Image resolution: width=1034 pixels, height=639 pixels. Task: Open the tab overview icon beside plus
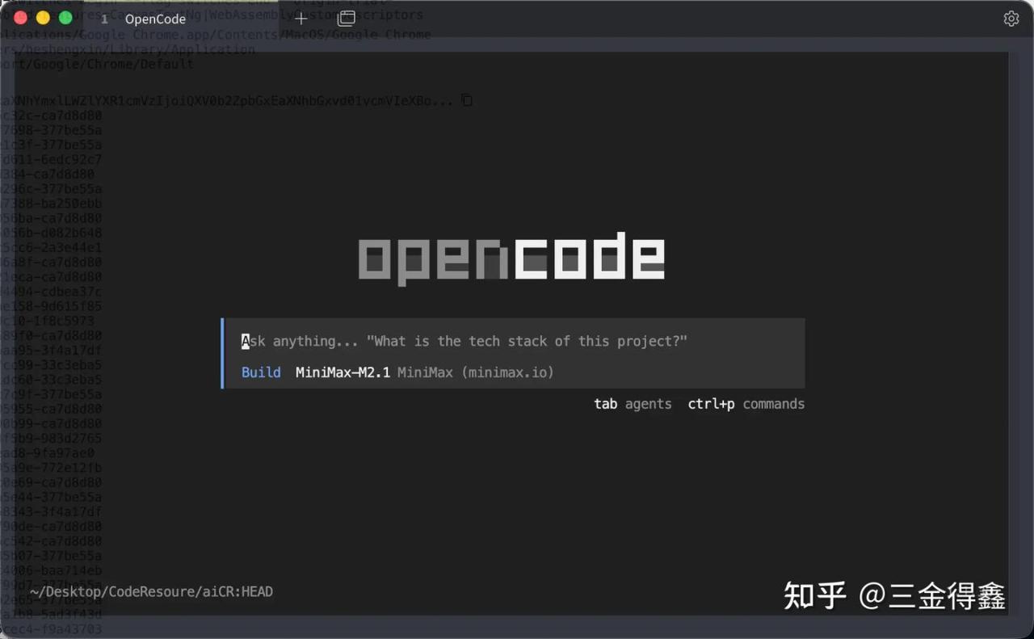click(347, 19)
